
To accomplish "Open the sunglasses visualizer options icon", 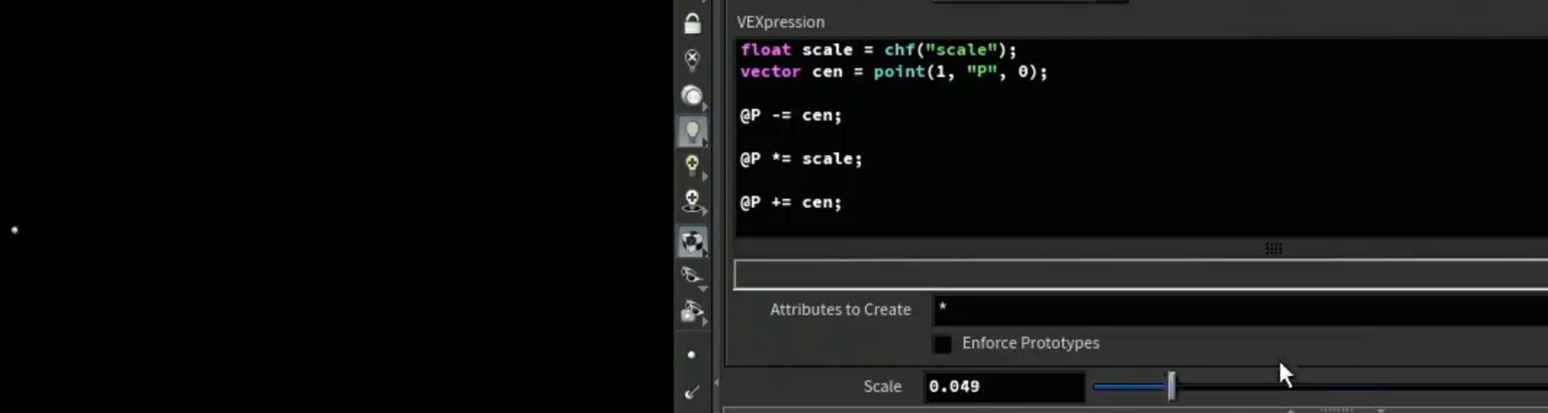I will 692,276.
